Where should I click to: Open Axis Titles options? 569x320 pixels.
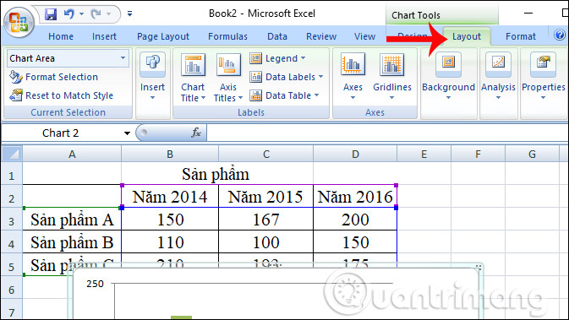228,77
